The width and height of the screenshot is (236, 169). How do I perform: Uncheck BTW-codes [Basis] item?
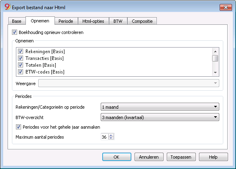20,72
